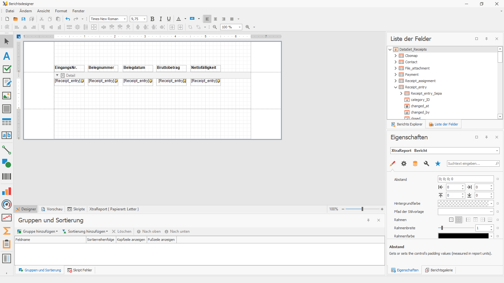Pick the Character Comb (ab) tool
The height and width of the screenshot is (283, 504).
[7, 135]
